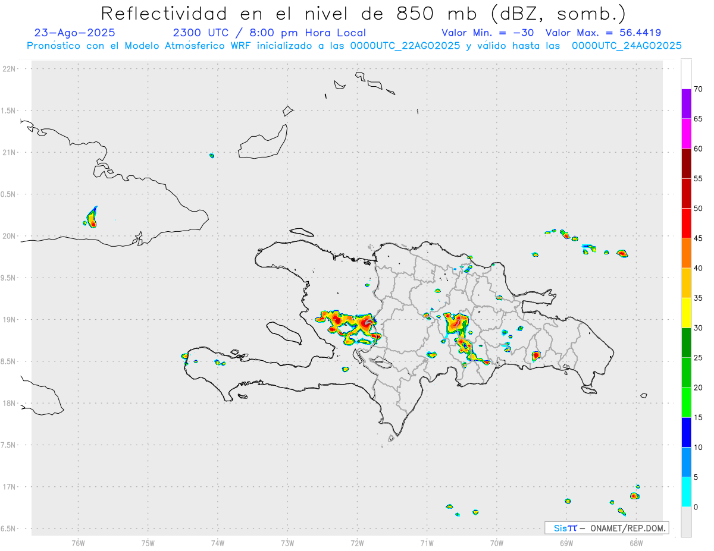Viewport: 714px width, 551px height.
Task: Click the purple 65–70 dBZ color bar segment
Action: (x=686, y=104)
